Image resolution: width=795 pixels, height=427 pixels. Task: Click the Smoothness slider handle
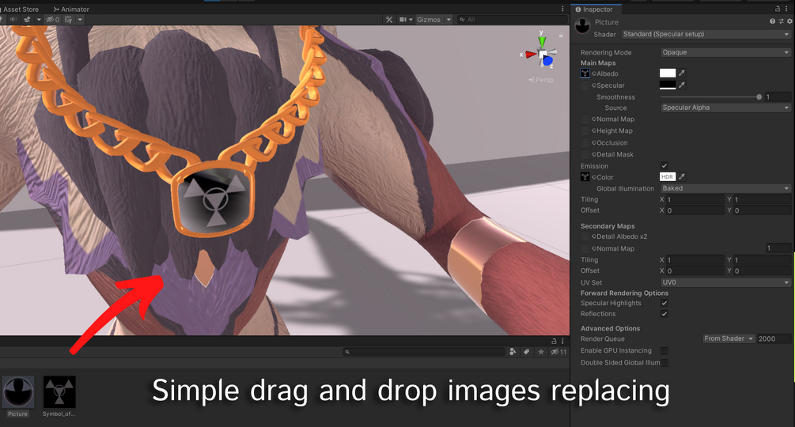pos(759,96)
